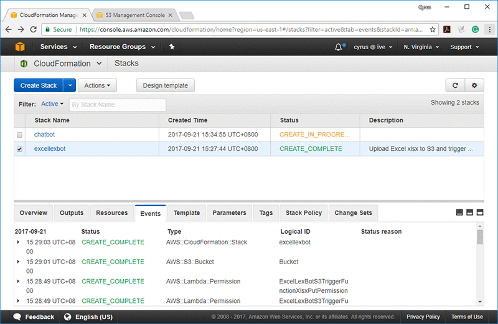This screenshot has width=498, height=324.
Task: Open the Support dropdown menu
Action: (464, 47)
